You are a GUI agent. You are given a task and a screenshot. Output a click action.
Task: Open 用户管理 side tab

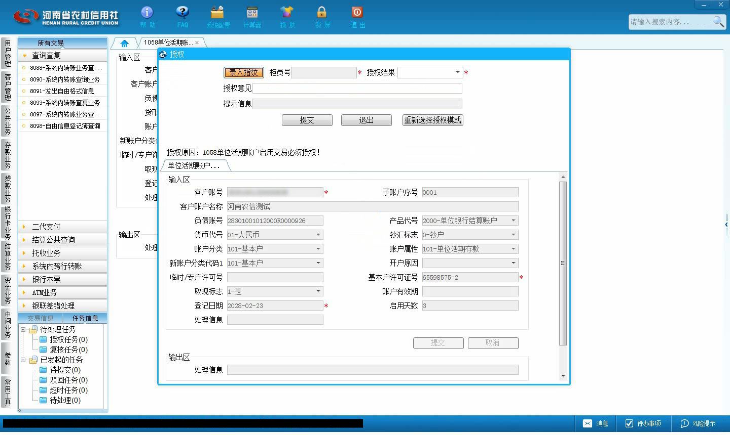(x=8, y=54)
